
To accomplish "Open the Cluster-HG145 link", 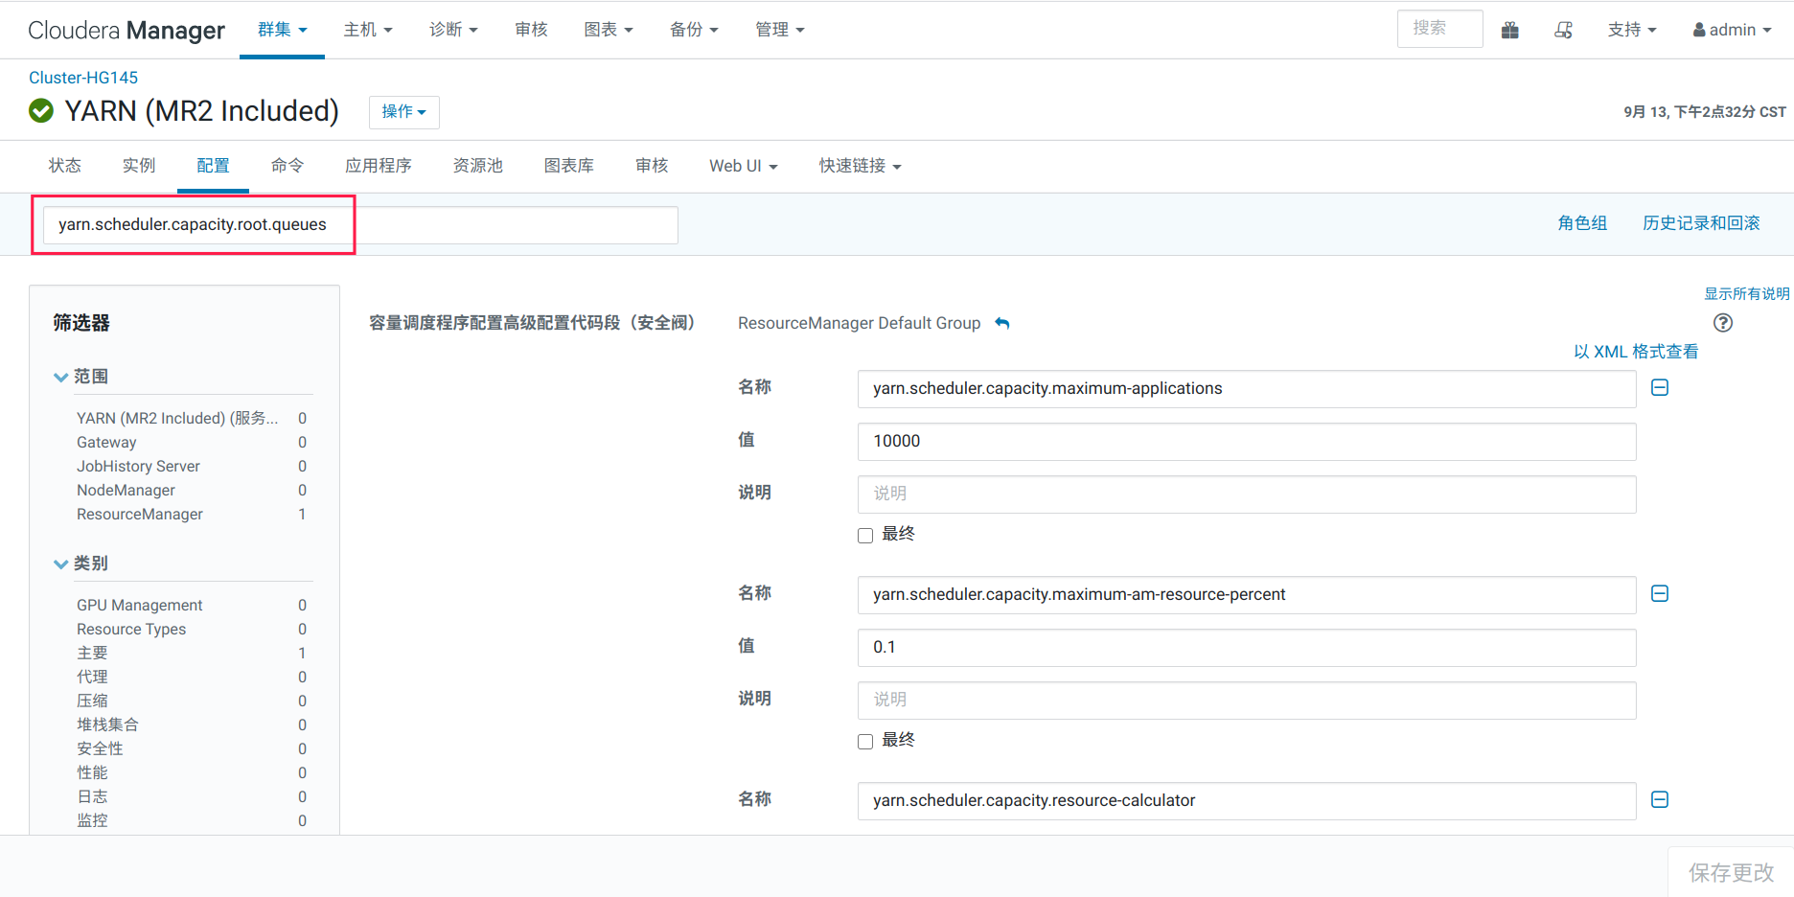I will [83, 78].
